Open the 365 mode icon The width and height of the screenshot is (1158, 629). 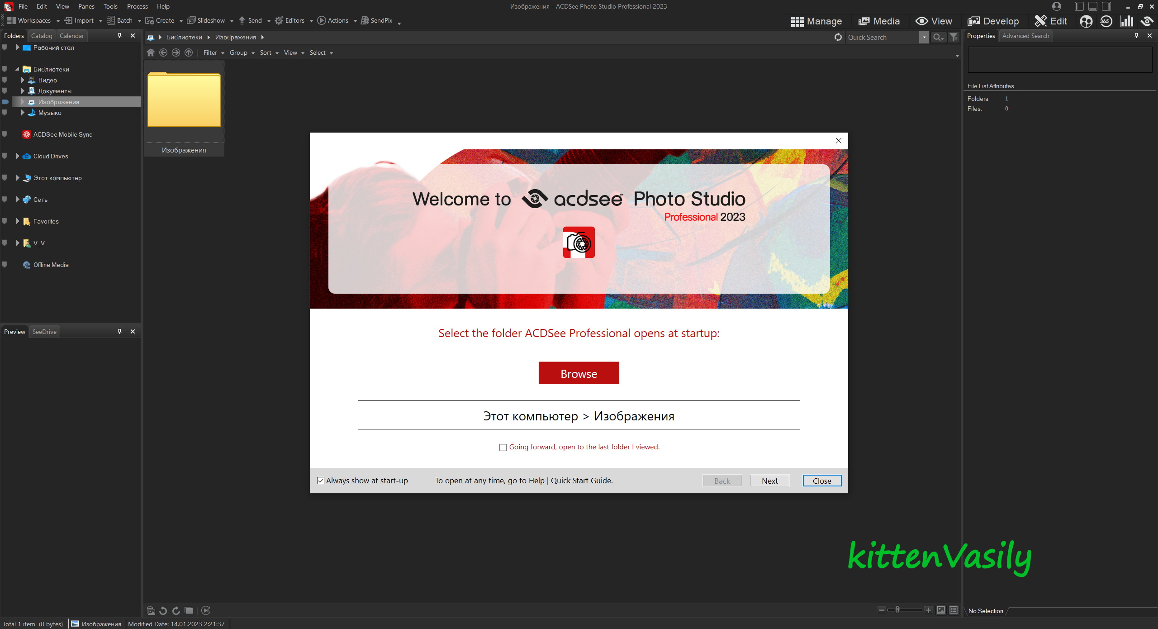click(1106, 21)
